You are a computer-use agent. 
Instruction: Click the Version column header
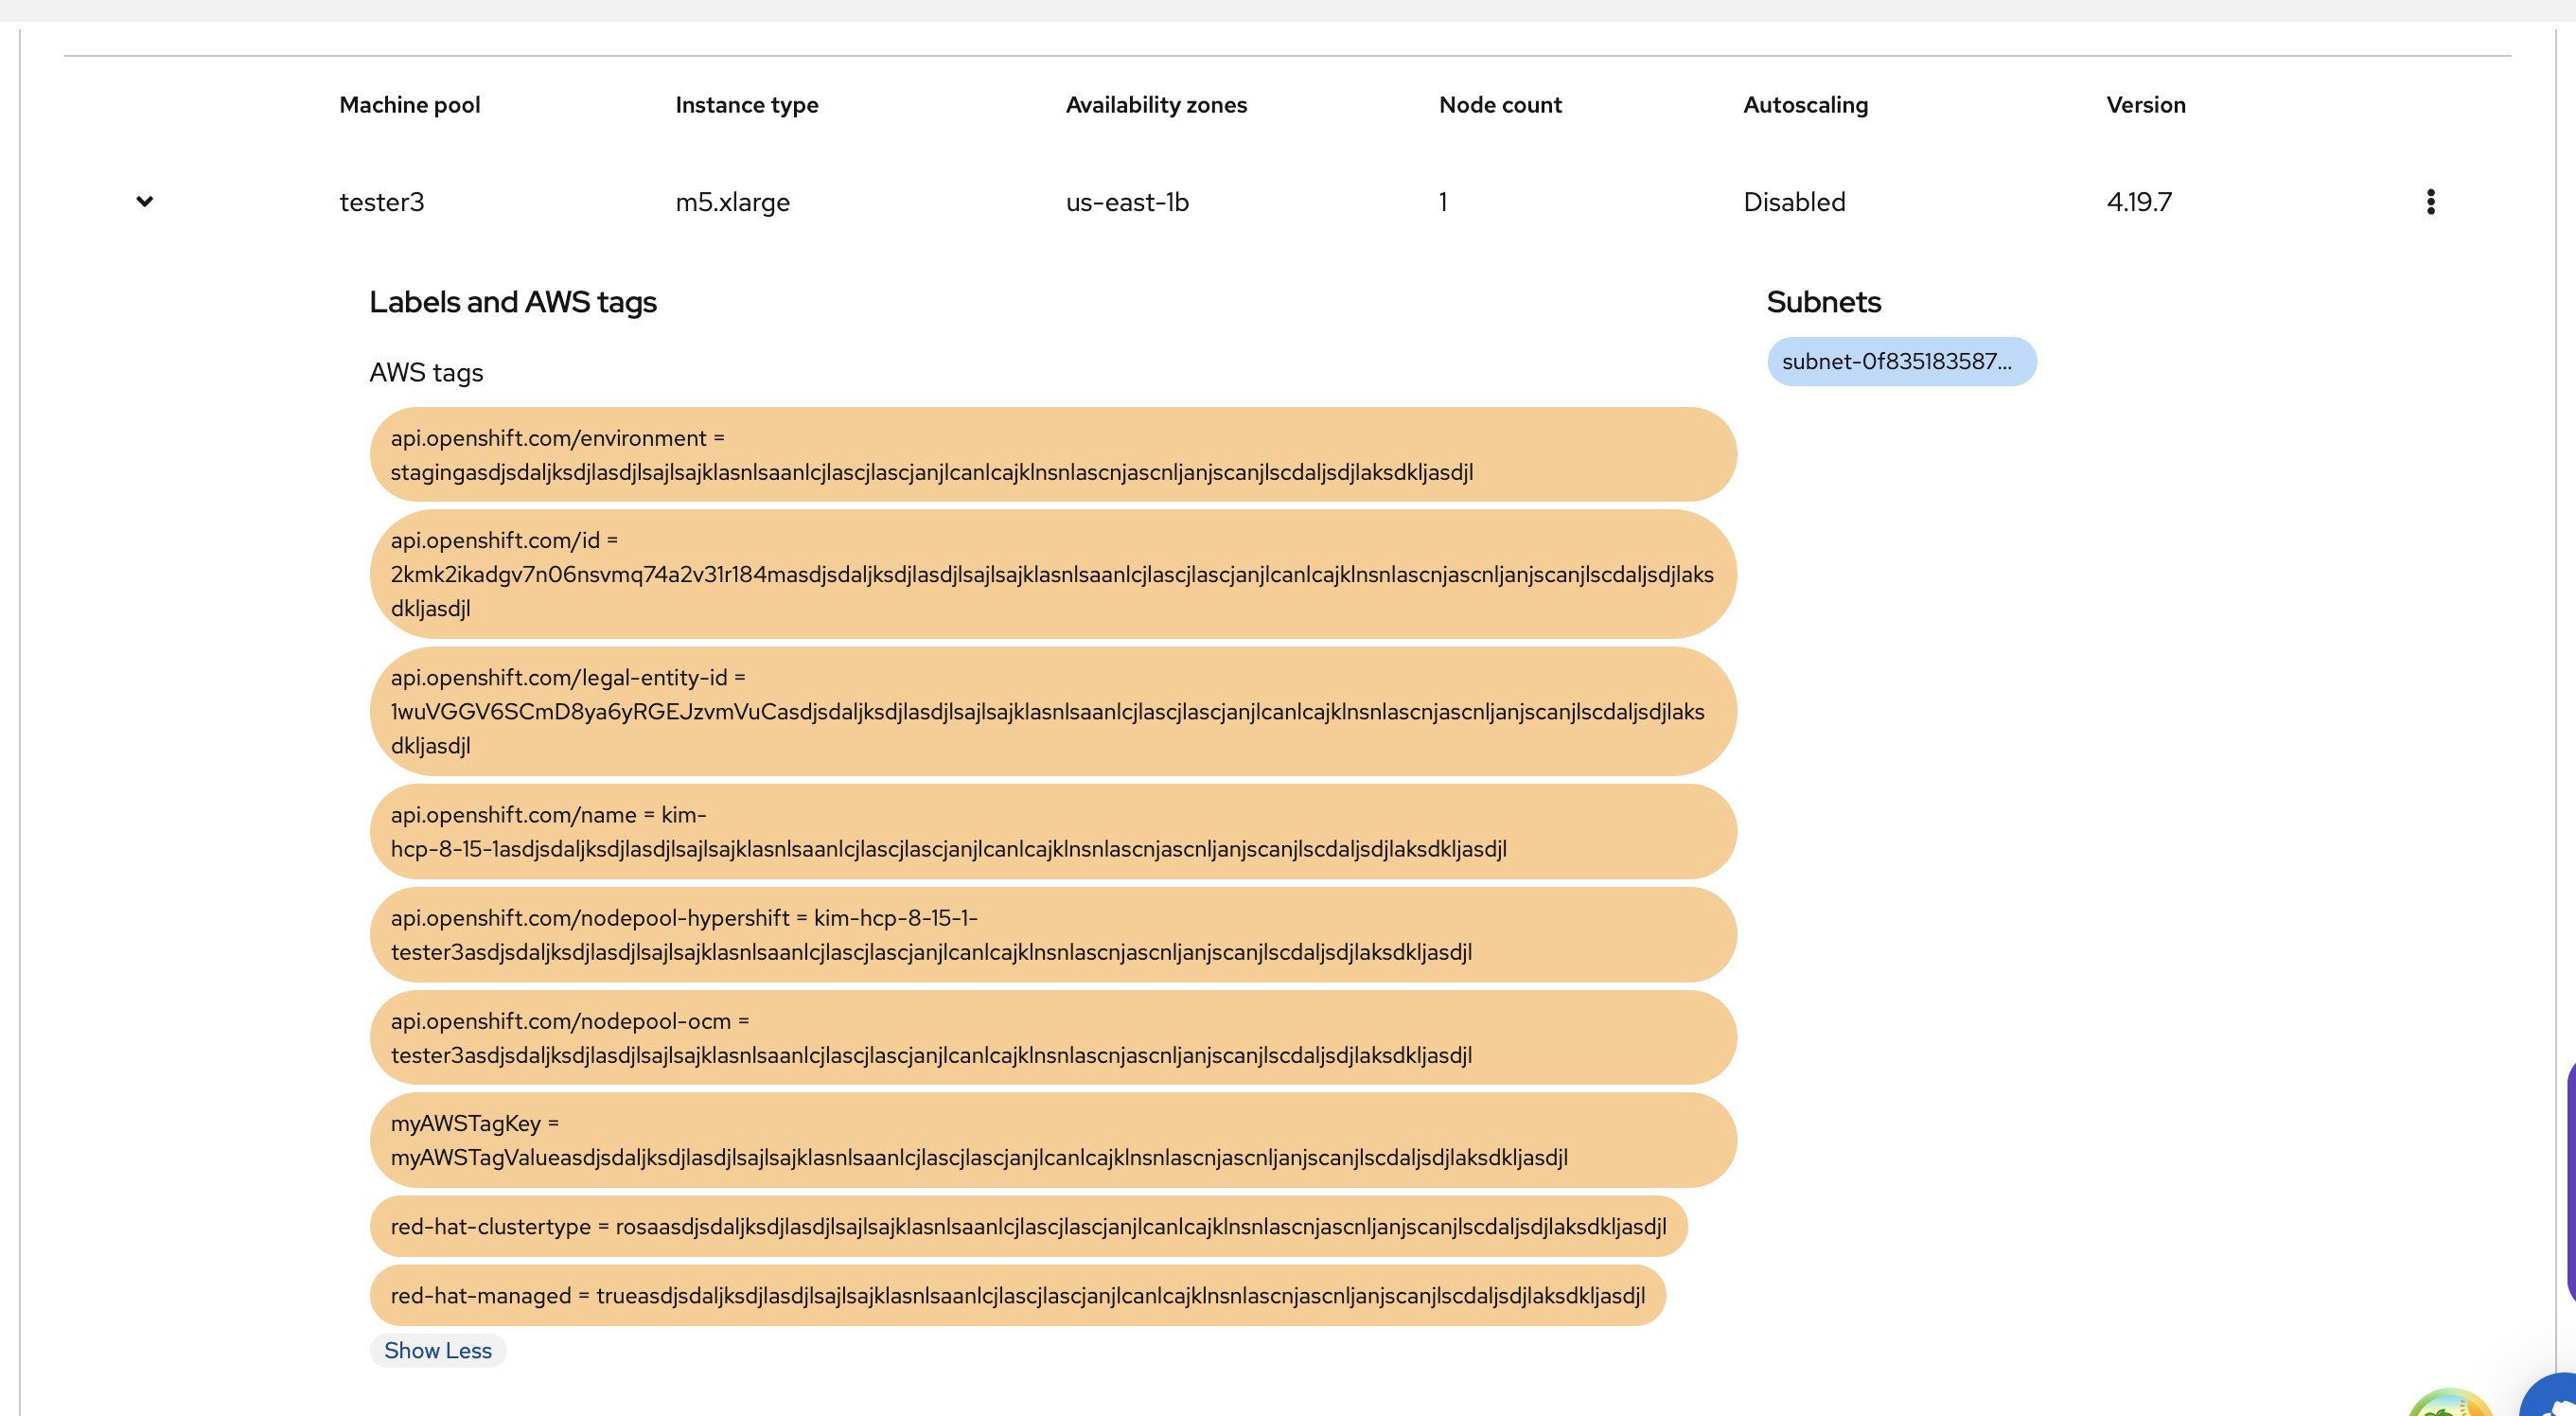coord(2145,105)
